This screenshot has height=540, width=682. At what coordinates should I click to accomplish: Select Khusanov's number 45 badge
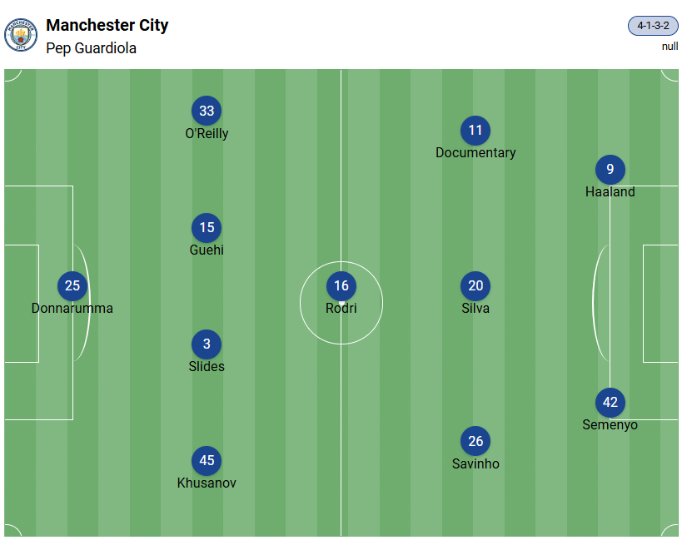[x=207, y=461]
